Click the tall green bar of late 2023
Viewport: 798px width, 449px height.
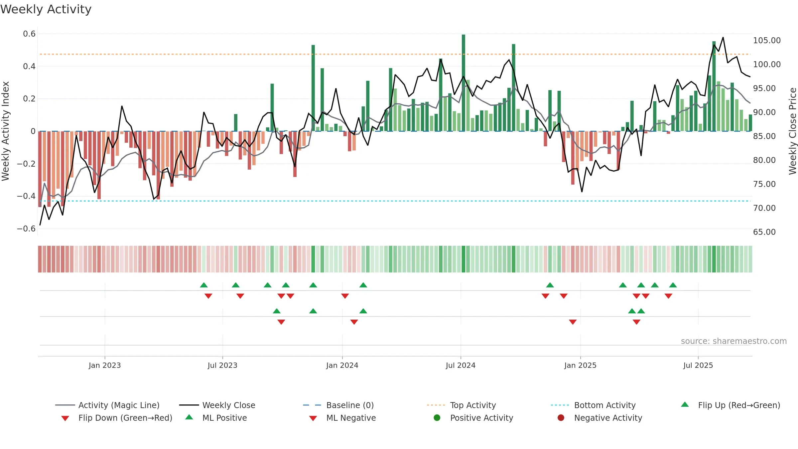click(313, 88)
